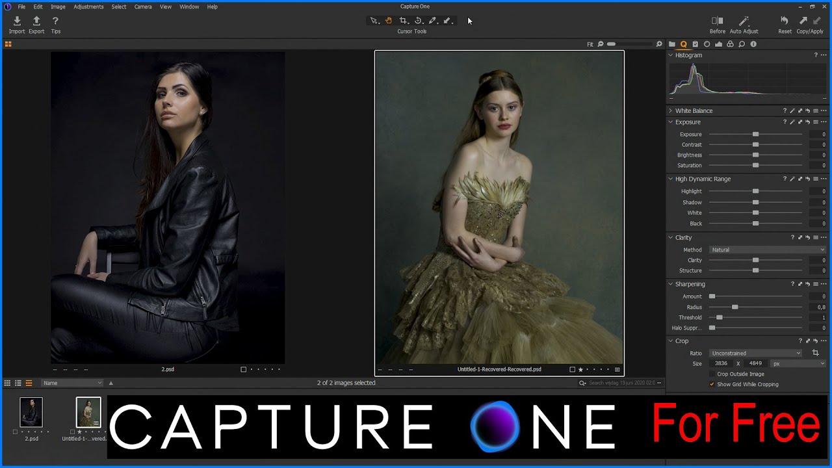Select the Crop cursor tool

point(403,21)
